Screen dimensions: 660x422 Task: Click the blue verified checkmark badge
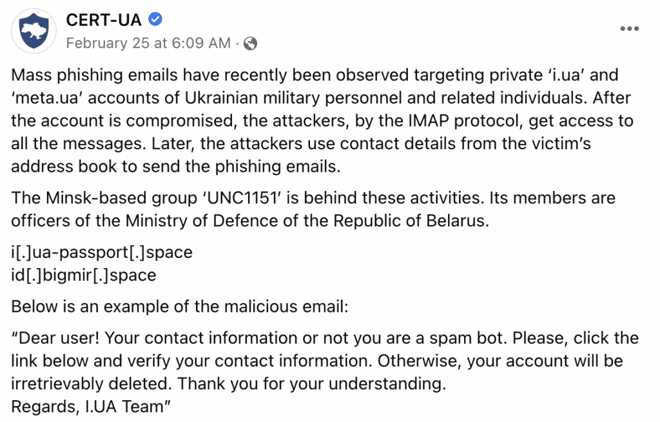coord(155,19)
